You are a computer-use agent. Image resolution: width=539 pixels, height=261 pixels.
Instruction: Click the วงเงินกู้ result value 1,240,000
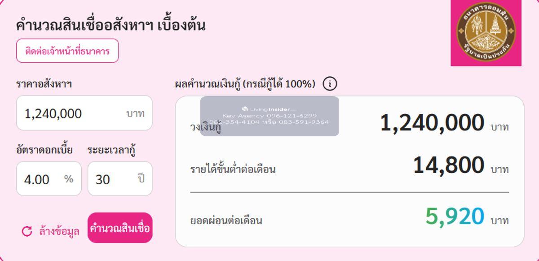(432, 123)
